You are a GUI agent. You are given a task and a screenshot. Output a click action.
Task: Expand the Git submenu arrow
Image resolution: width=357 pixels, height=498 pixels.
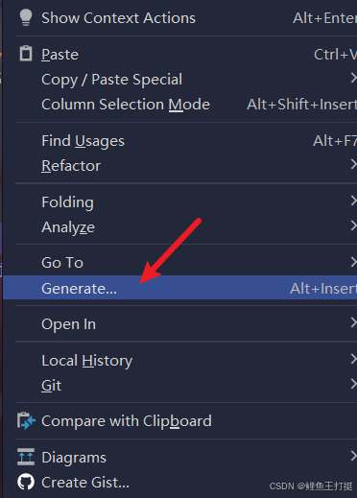(353, 384)
